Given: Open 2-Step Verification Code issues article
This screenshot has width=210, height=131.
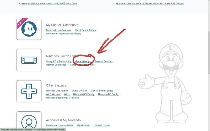Looking at the screenshot, I should pyautogui.click(x=49, y=3).
